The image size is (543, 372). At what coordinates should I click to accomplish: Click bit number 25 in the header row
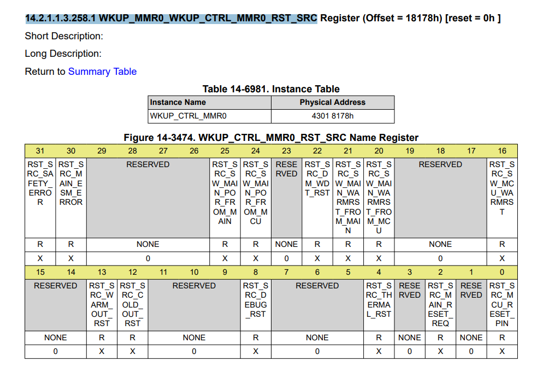click(225, 151)
